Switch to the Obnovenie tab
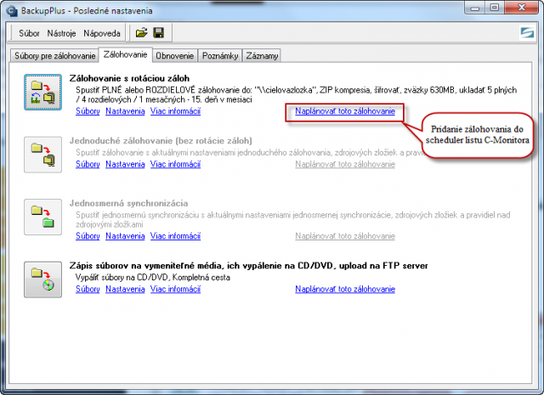 click(x=174, y=55)
